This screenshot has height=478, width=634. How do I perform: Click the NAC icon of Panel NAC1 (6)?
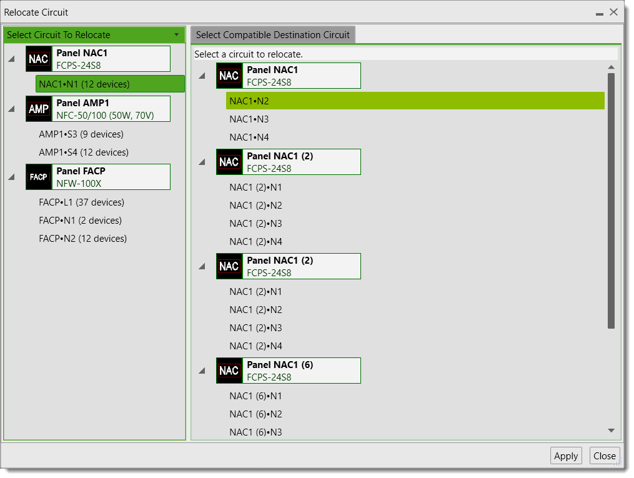[229, 371]
